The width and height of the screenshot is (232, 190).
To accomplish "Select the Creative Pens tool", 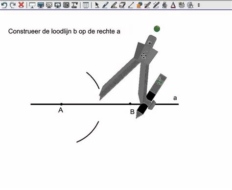I will point(114,5).
